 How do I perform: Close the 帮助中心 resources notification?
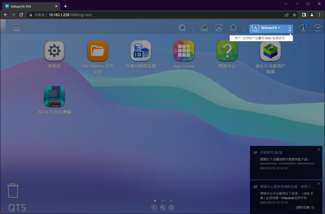point(319,184)
